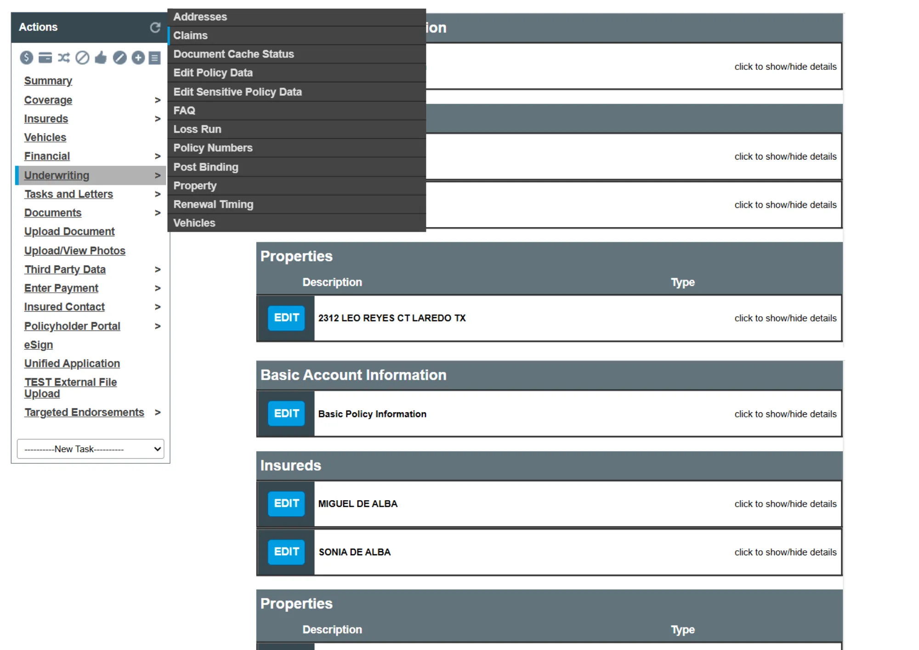Click the plus add icon
Screen dimensions: 919x650
click(138, 58)
